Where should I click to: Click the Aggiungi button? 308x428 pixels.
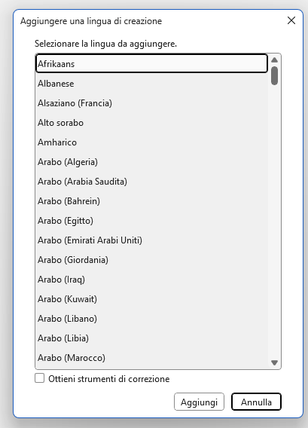pyautogui.click(x=199, y=402)
